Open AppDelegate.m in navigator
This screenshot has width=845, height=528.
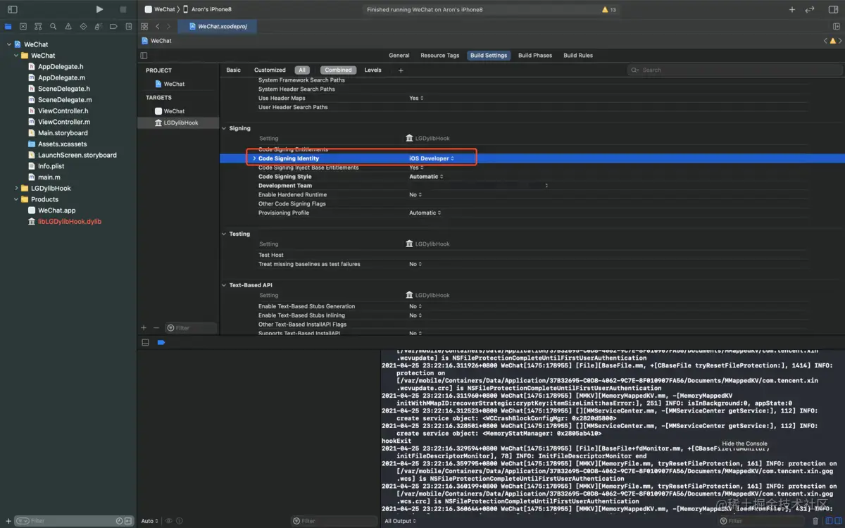(61, 77)
